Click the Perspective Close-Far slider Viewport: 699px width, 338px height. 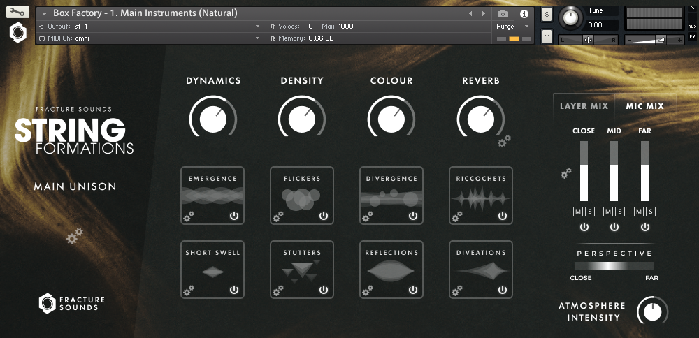coord(614,266)
